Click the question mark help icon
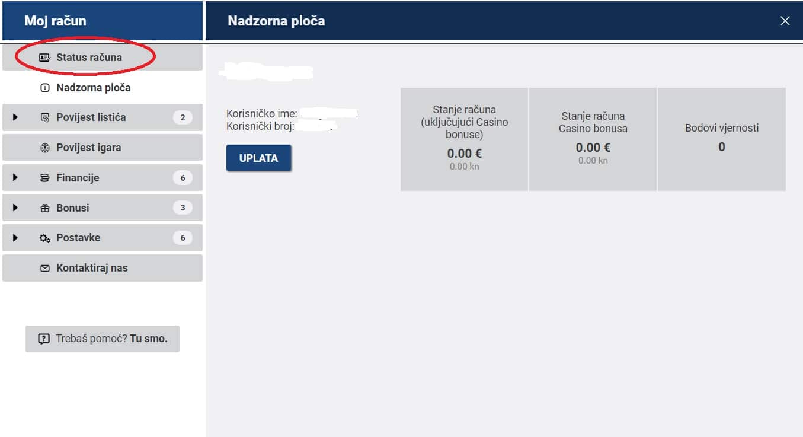The width and height of the screenshot is (803, 437). (x=44, y=338)
